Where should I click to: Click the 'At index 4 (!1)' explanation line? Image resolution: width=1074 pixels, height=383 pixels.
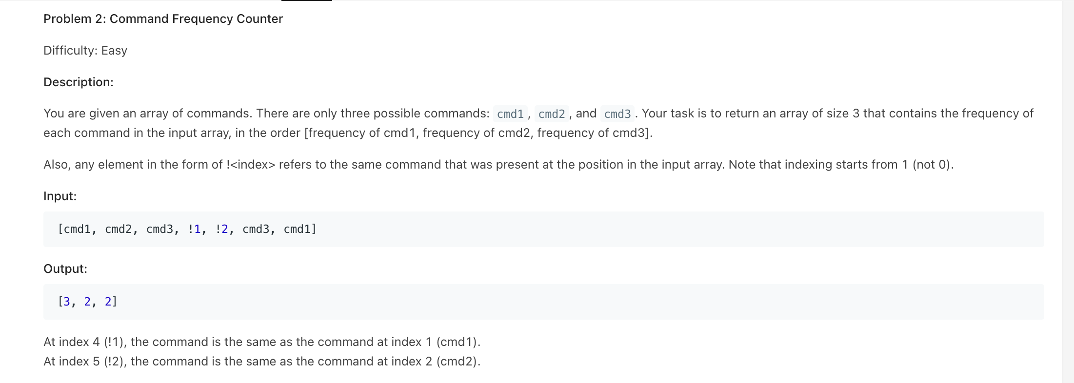tap(262, 342)
